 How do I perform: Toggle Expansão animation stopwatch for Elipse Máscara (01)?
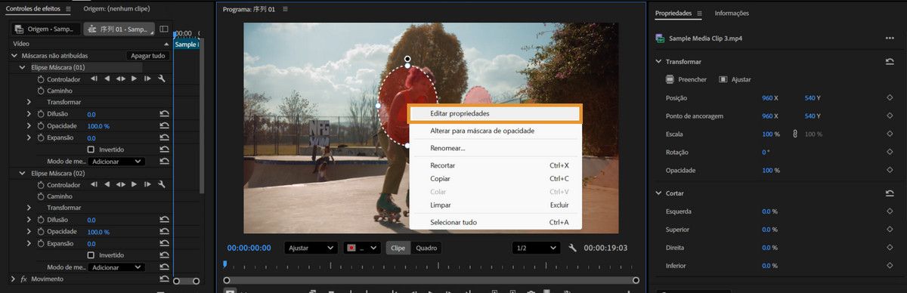41,138
